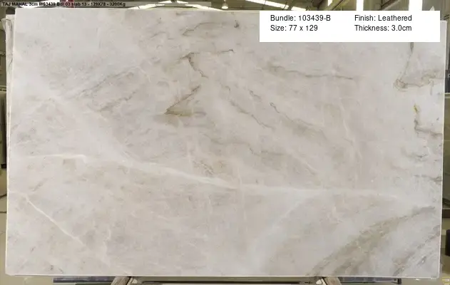Select the '77 x 129' dimensions value

tap(304, 28)
